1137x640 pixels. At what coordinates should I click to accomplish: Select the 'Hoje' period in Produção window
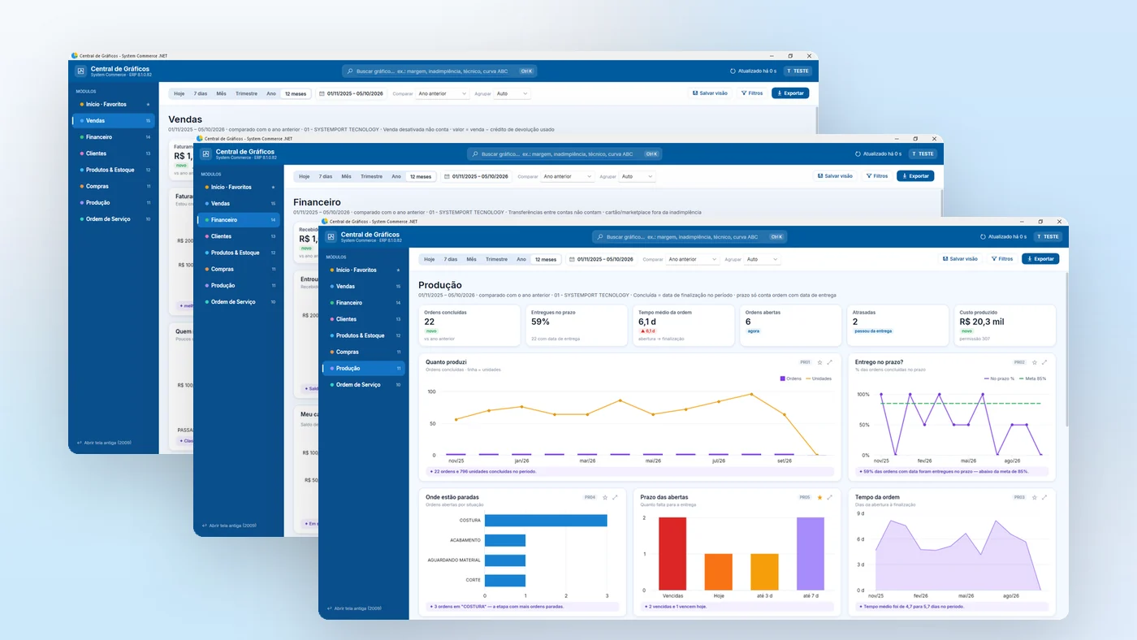click(430, 259)
